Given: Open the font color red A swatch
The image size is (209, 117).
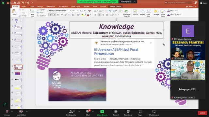Looking at the screenshot, I should tap(88, 15).
